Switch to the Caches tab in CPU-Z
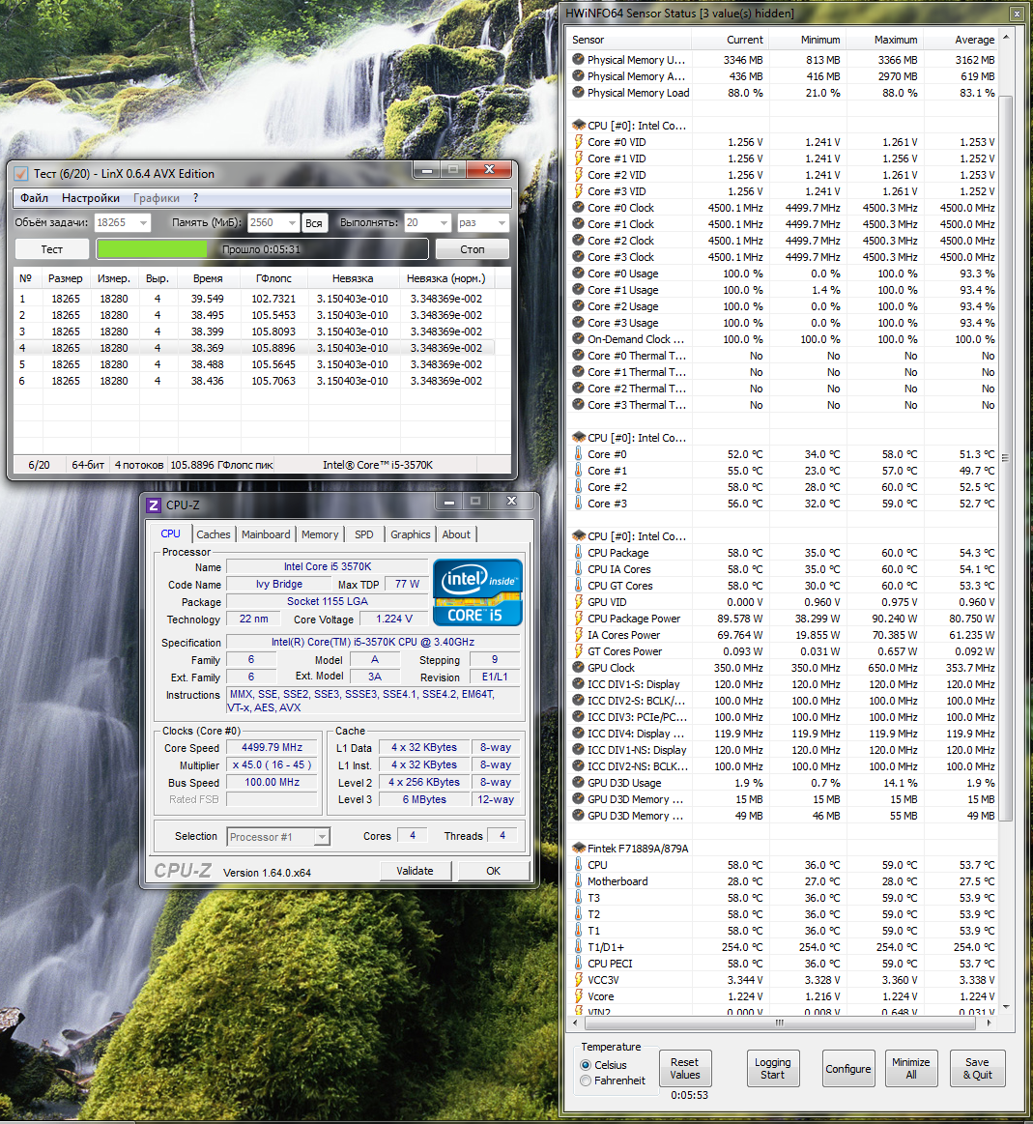The width and height of the screenshot is (1033, 1124). coord(214,534)
